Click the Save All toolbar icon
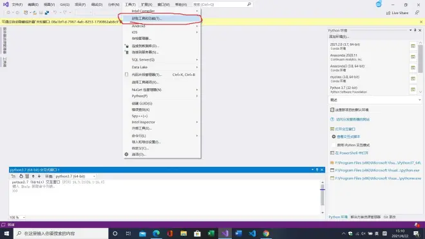The image size is (425, 239). [x=47, y=12]
